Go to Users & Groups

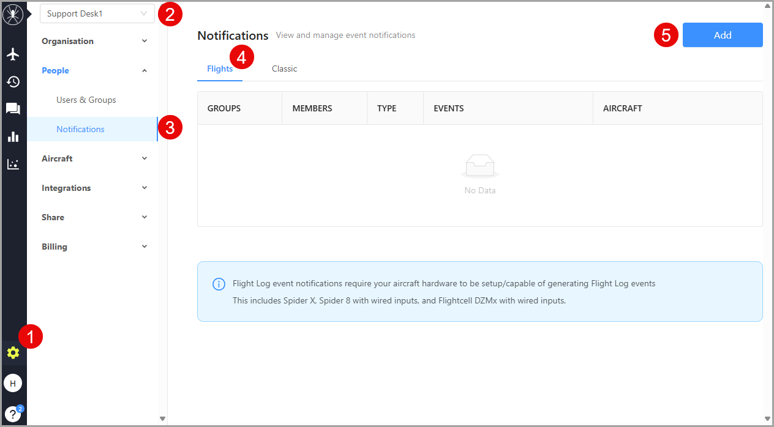click(x=86, y=100)
